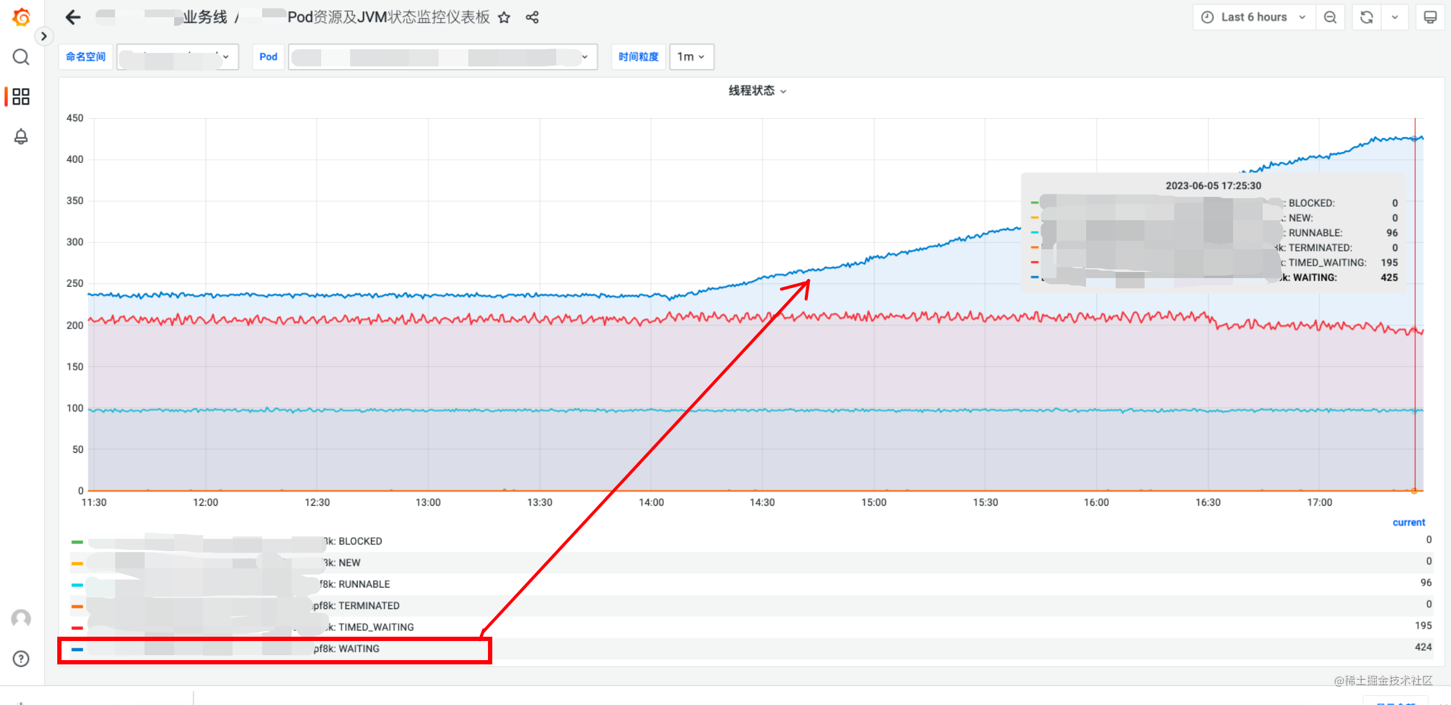Image resolution: width=1451 pixels, height=705 pixels.
Task: Click the tooltip timestamp 2023-06-05 17:25:30
Action: pos(1213,186)
